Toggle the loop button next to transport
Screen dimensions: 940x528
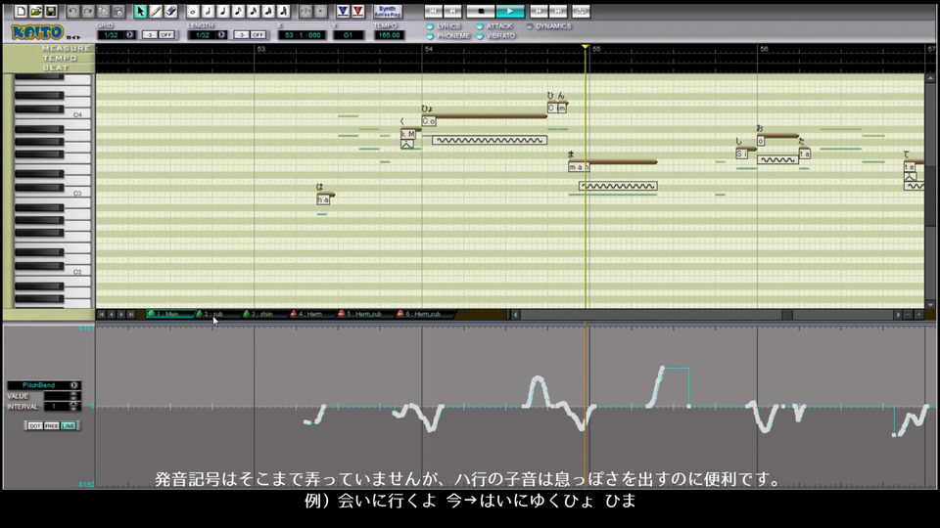(x=581, y=12)
